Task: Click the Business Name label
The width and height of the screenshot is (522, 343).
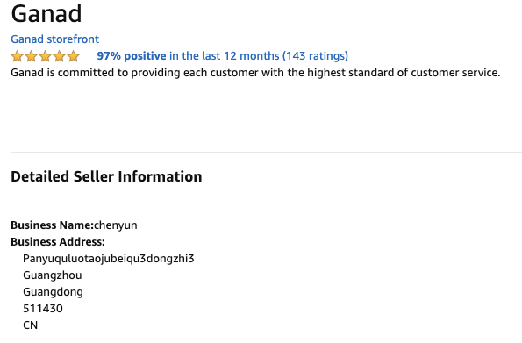Action: click(53, 225)
